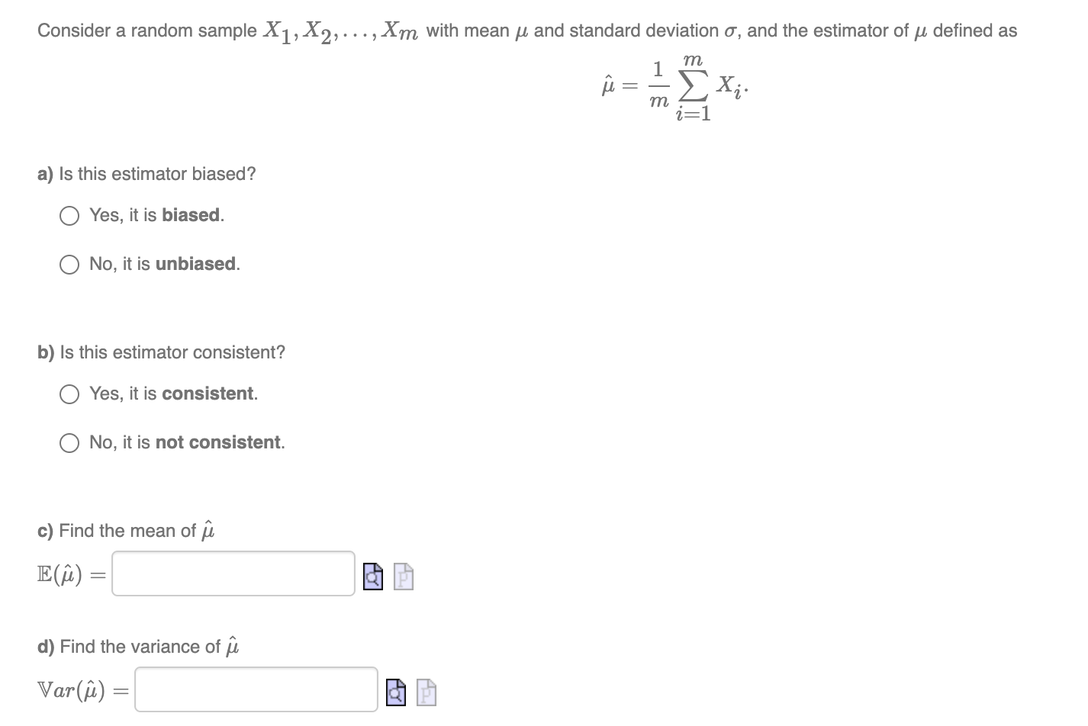Click inside the Var(μ̂) answer box
Viewport: 1088px width, 726px height.
[x=256, y=689]
